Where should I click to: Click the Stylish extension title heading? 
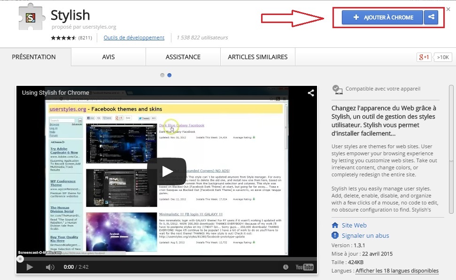tap(70, 15)
